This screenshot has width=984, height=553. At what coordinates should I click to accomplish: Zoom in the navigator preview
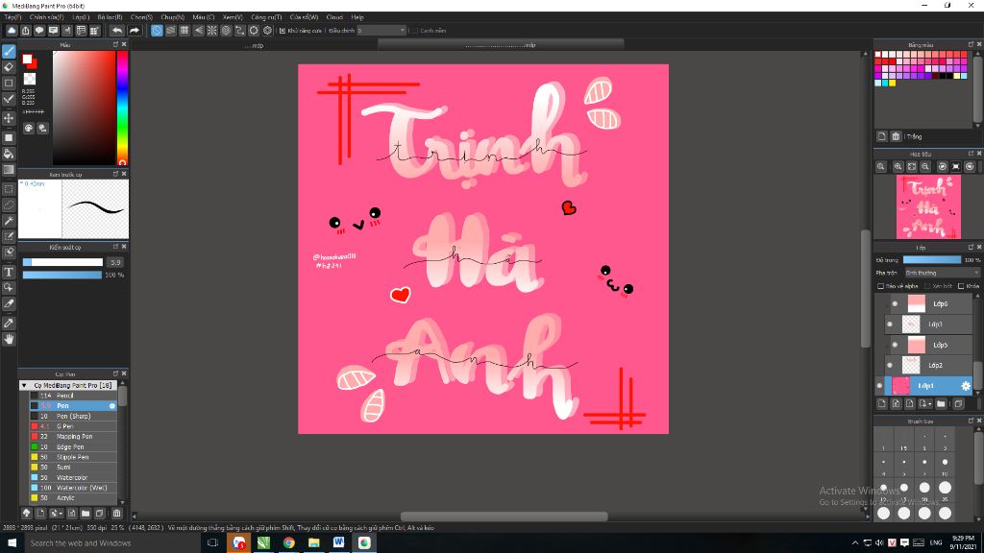pyautogui.click(x=898, y=167)
